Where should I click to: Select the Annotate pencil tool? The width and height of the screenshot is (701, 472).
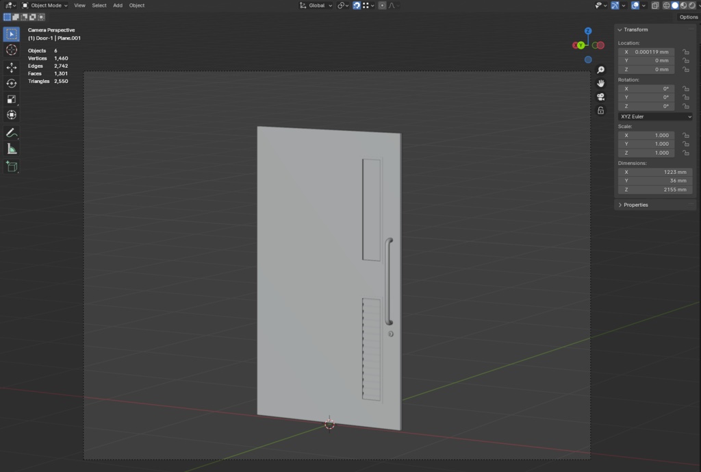[12, 133]
